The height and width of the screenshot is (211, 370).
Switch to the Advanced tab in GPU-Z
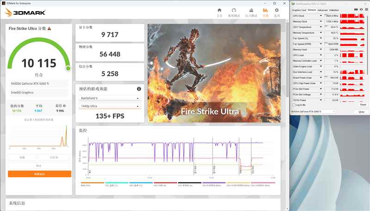click(x=322, y=10)
